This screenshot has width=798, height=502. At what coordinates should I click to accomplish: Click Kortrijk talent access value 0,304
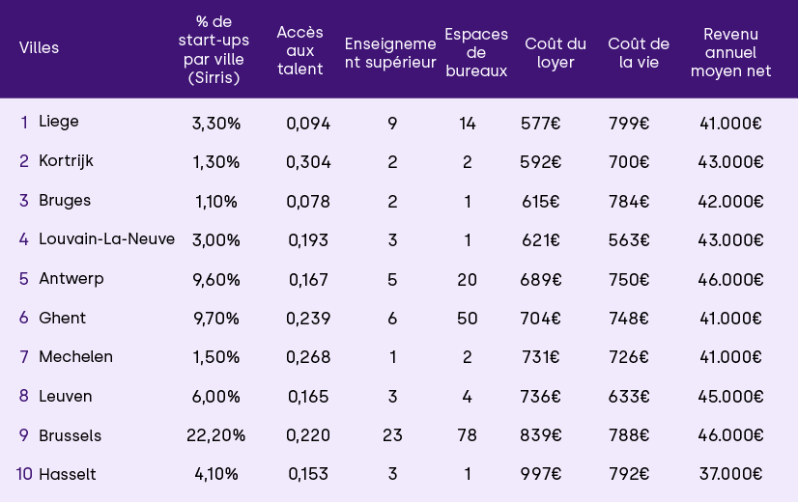point(308,162)
